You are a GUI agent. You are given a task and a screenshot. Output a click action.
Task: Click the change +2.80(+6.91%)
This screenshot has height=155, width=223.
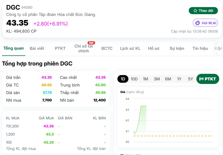coord(51,24)
